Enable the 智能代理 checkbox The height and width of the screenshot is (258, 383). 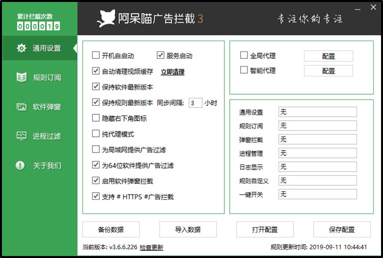pyautogui.click(x=244, y=70)
